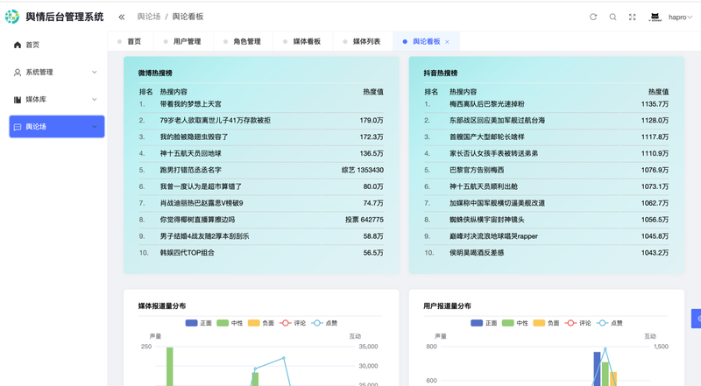Click weibo item 肖战迪丽热巴赵露思V榜破9
Image resolution: width=701 pixels, height=386 pixels.
(202, 203)
